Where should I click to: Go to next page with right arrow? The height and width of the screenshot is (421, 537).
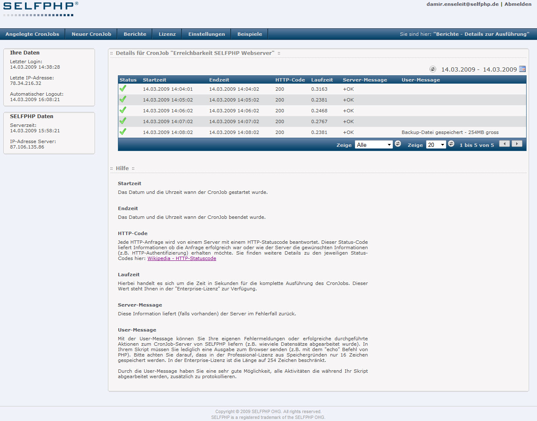pos(517,144)
